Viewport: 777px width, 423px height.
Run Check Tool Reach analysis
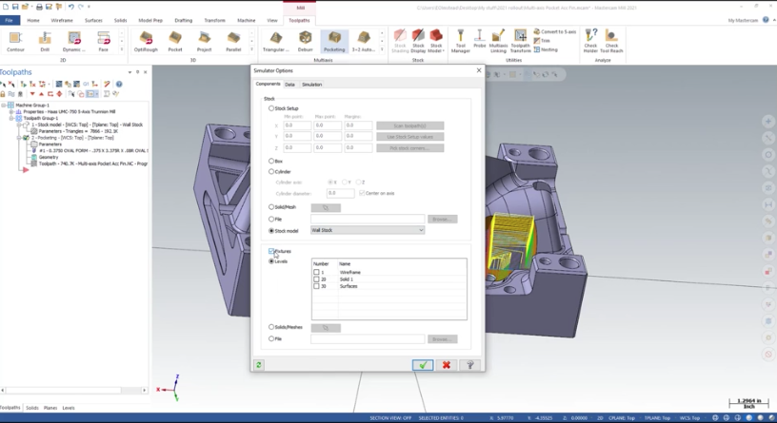pos(611,42)
